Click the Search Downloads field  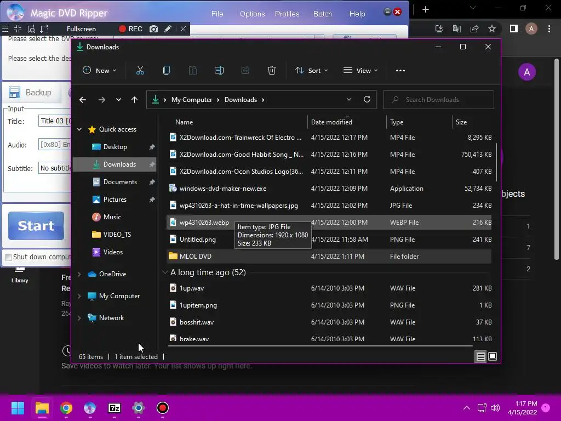[x=439, y=100]
